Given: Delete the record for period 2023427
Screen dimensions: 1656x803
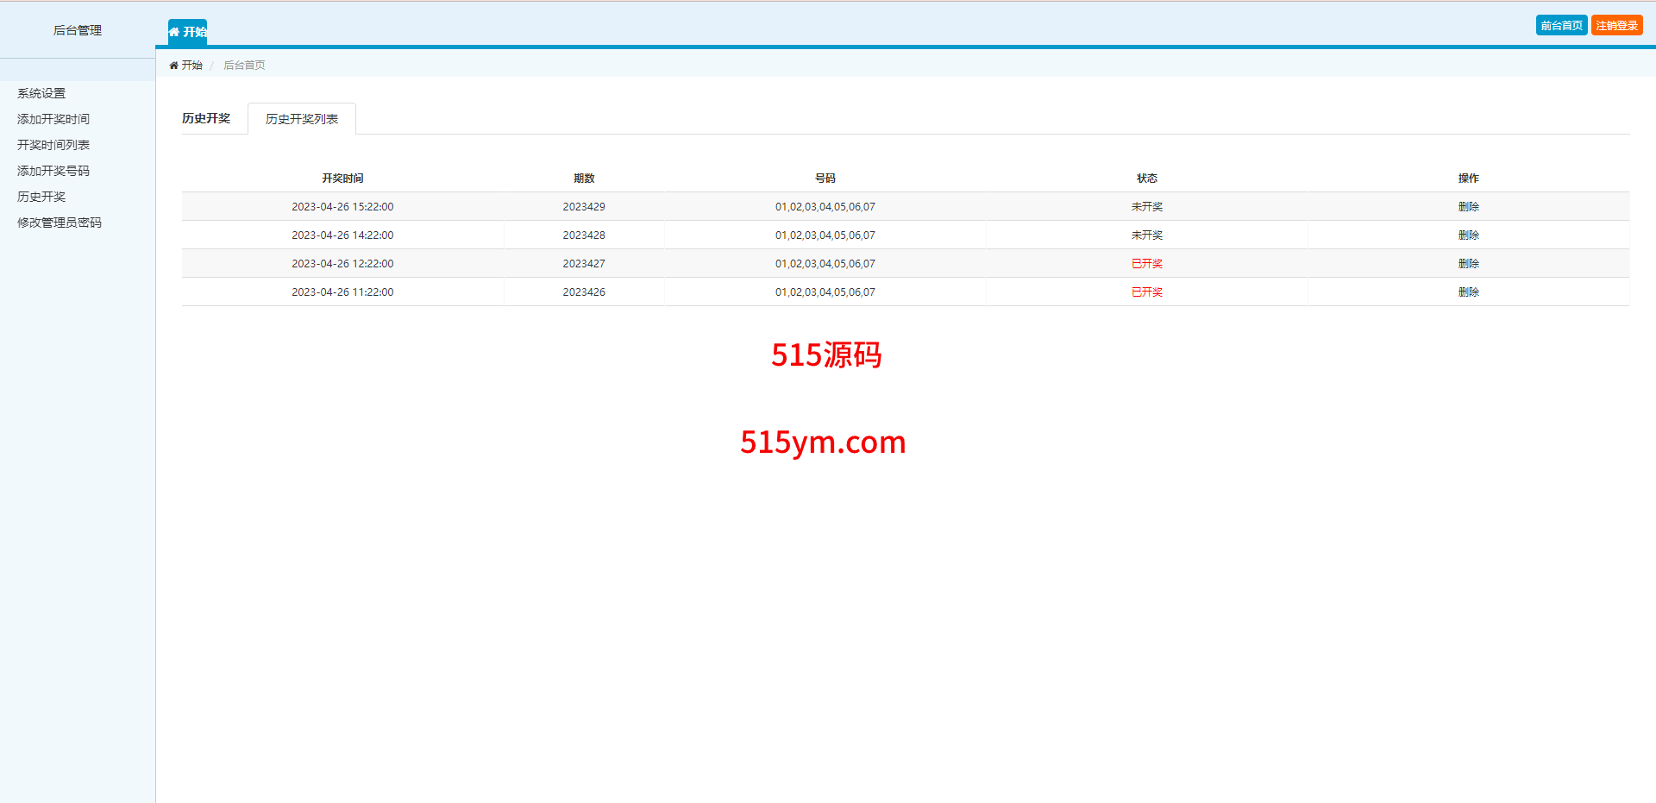Looking at the screenshot, I should pos(1468,264).
